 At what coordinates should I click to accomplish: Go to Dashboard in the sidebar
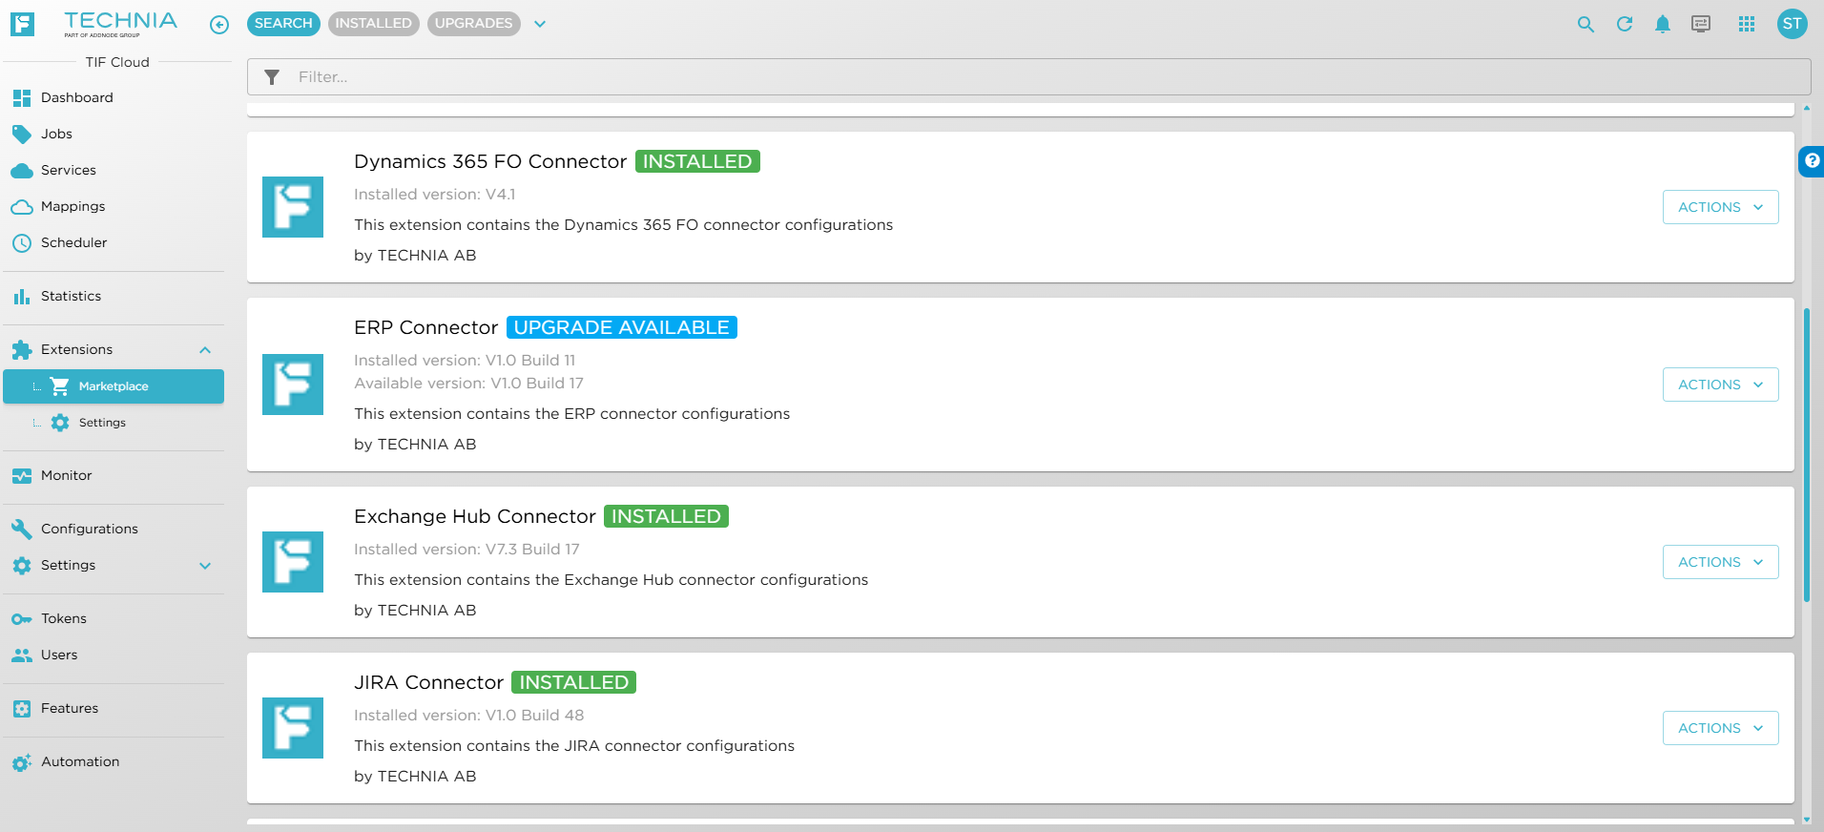coord(76,97)
